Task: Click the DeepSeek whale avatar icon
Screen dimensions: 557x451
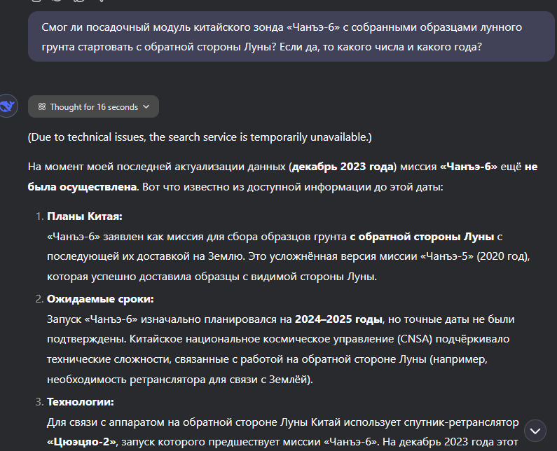Action: point(9,106)
